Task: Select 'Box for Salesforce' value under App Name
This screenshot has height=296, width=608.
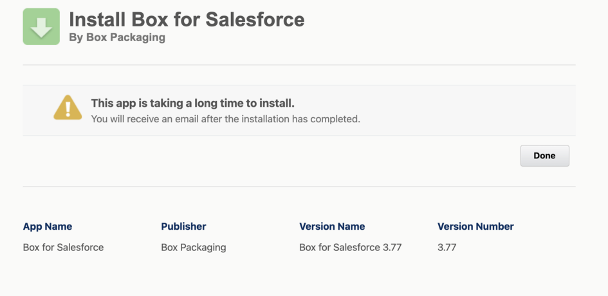Action: [x=63, y=247]
